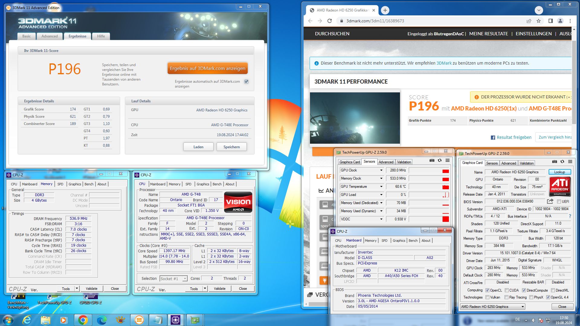
Task: Open the Chrome profile avatar
Action: [x=560, y=21]
